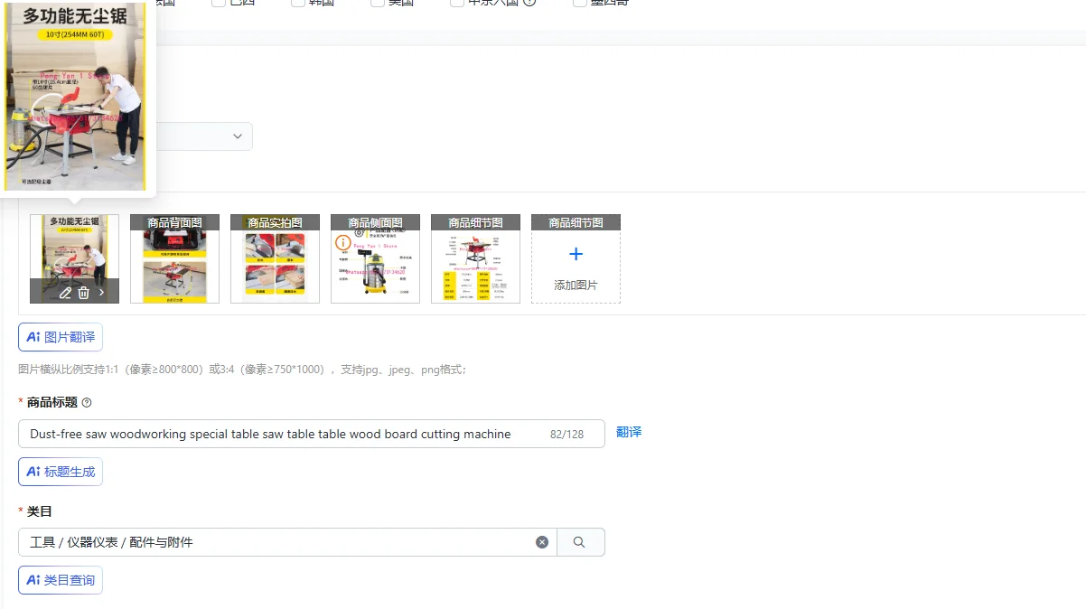Viewport: 1086px width, 609px height.
Task: Tick the 韩国 checkbox
Action: point(298,3)
